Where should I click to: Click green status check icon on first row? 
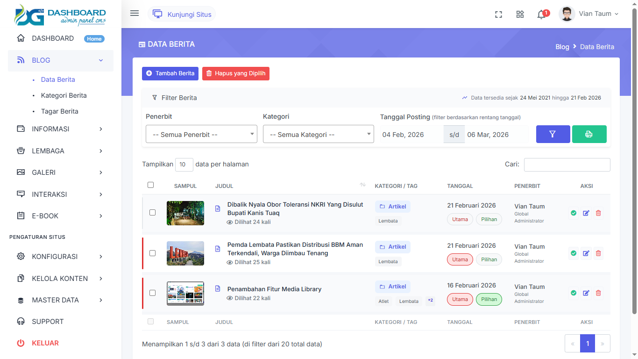coord(574,213)
